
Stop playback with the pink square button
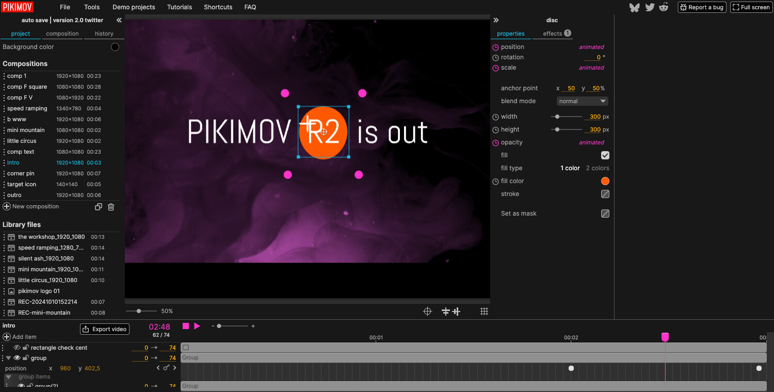pos(186,326)
